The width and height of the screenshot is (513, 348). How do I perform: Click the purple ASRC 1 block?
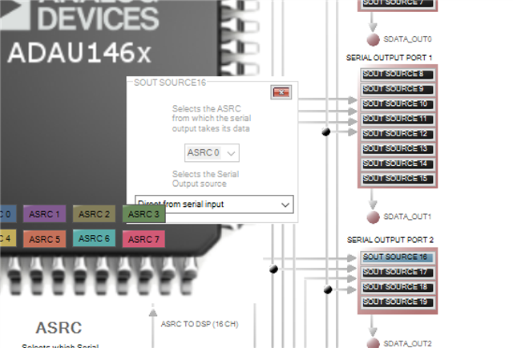45,214
